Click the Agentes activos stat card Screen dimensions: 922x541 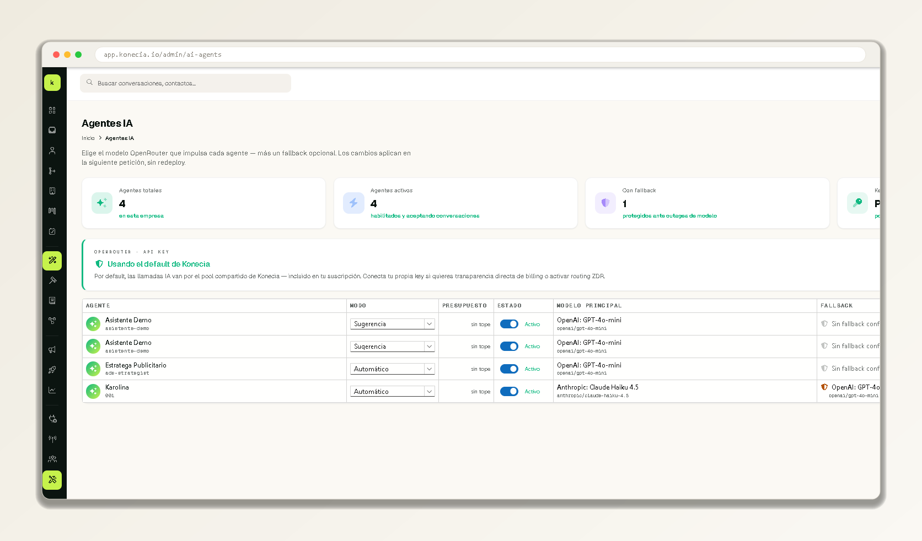click(x=455, y=203)
